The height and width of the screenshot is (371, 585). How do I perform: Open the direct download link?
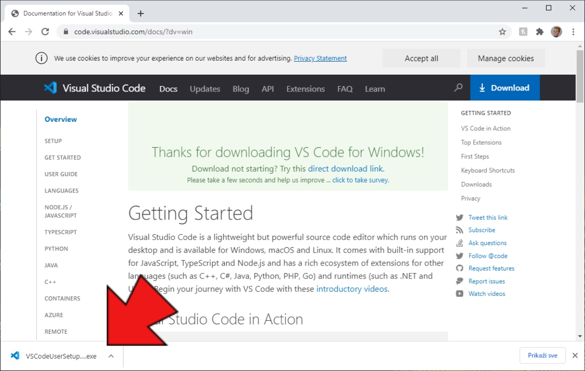346,169
